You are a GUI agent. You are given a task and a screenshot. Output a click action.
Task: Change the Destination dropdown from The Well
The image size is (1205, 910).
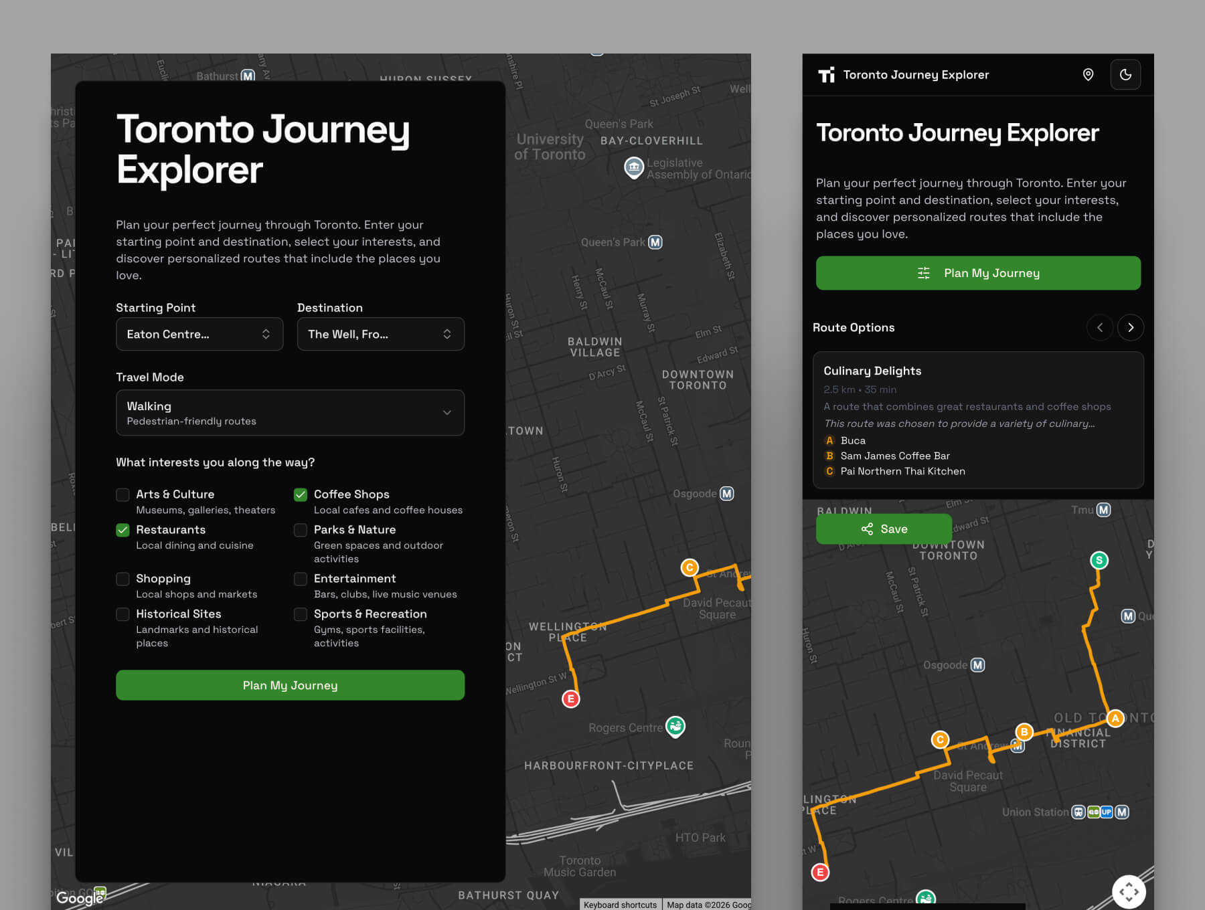coord(380,334)
